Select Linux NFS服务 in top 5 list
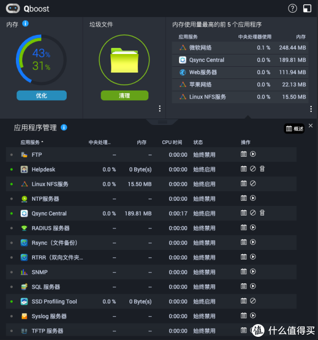 tap(240, 97)
